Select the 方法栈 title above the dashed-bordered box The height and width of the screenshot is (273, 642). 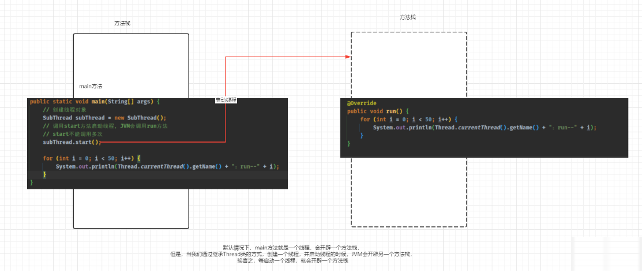click(408, 17)
